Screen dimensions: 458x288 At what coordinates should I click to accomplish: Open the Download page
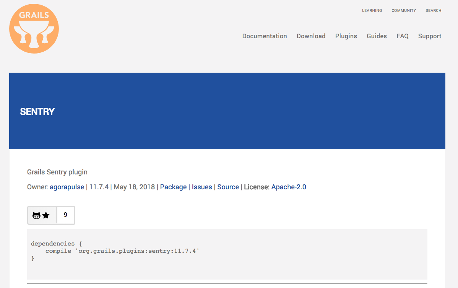311,36
